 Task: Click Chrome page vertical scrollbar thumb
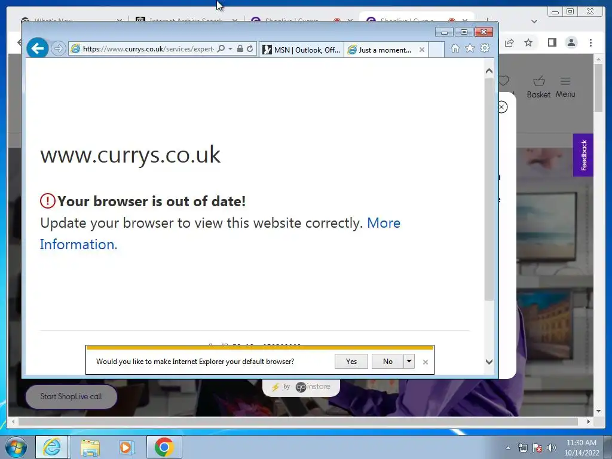point(599,87)
